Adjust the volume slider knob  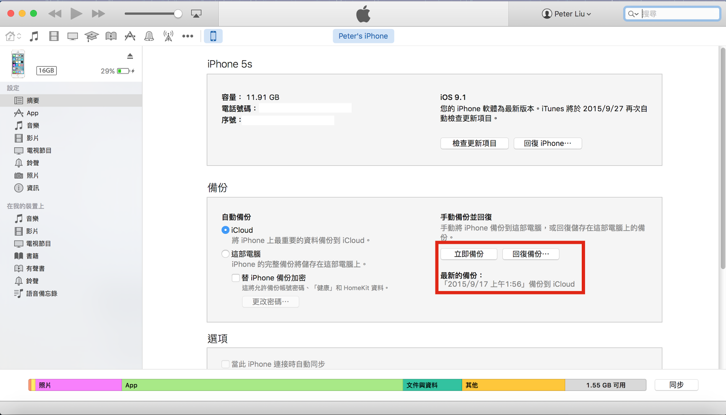point(178,14)
